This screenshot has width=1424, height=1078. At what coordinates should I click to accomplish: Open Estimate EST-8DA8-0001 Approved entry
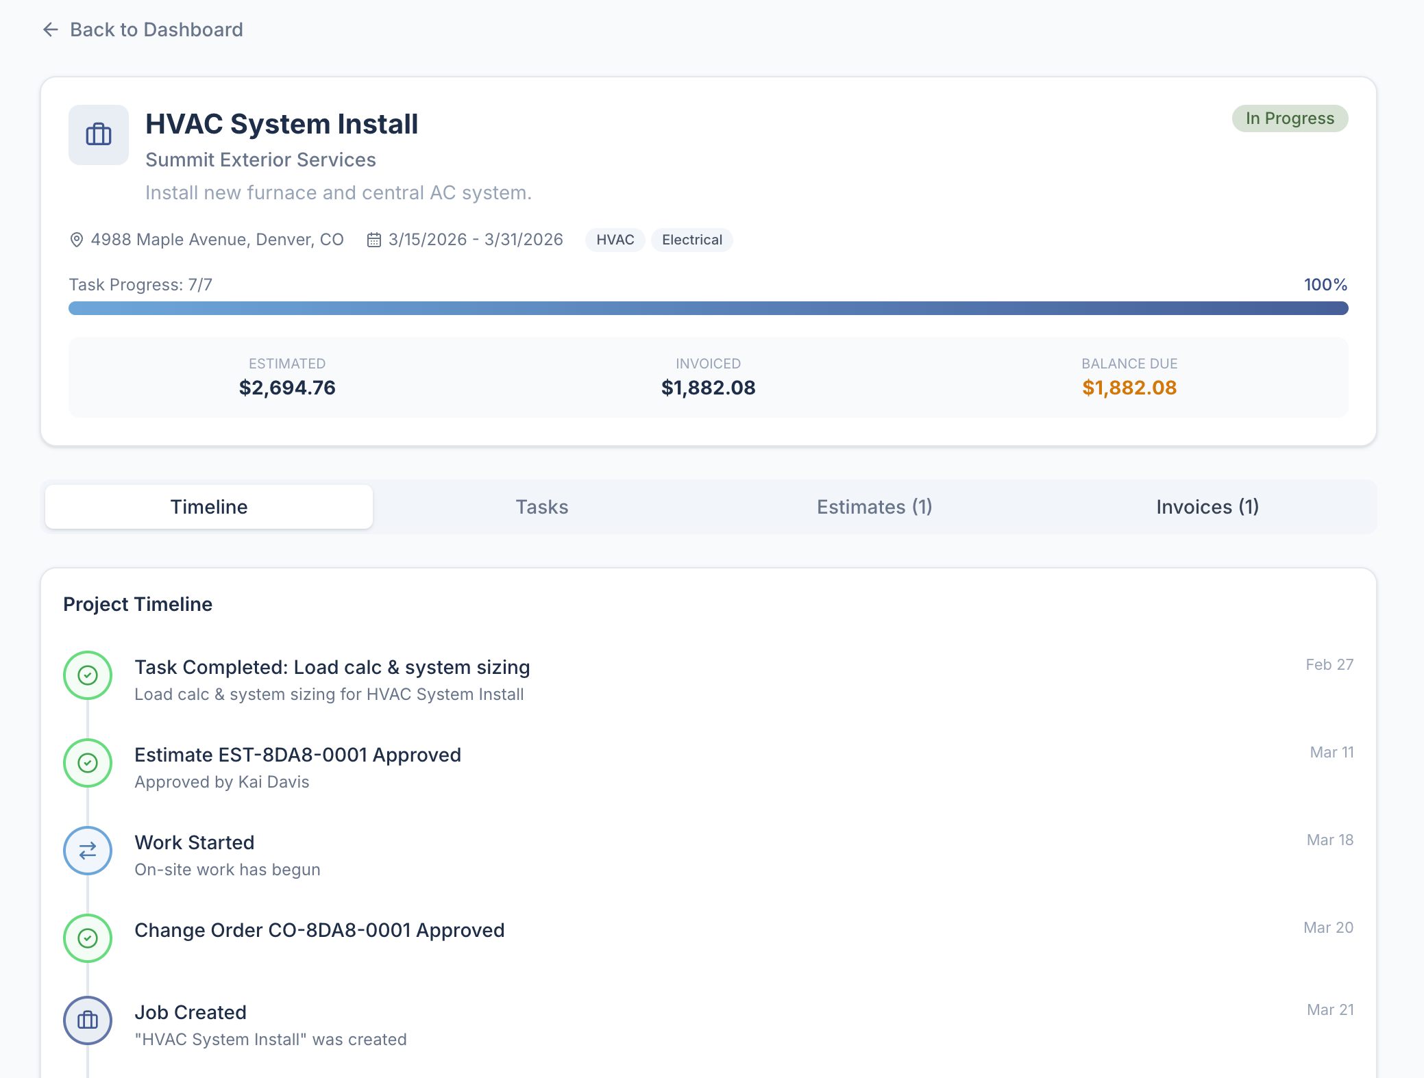coord(297,755)
